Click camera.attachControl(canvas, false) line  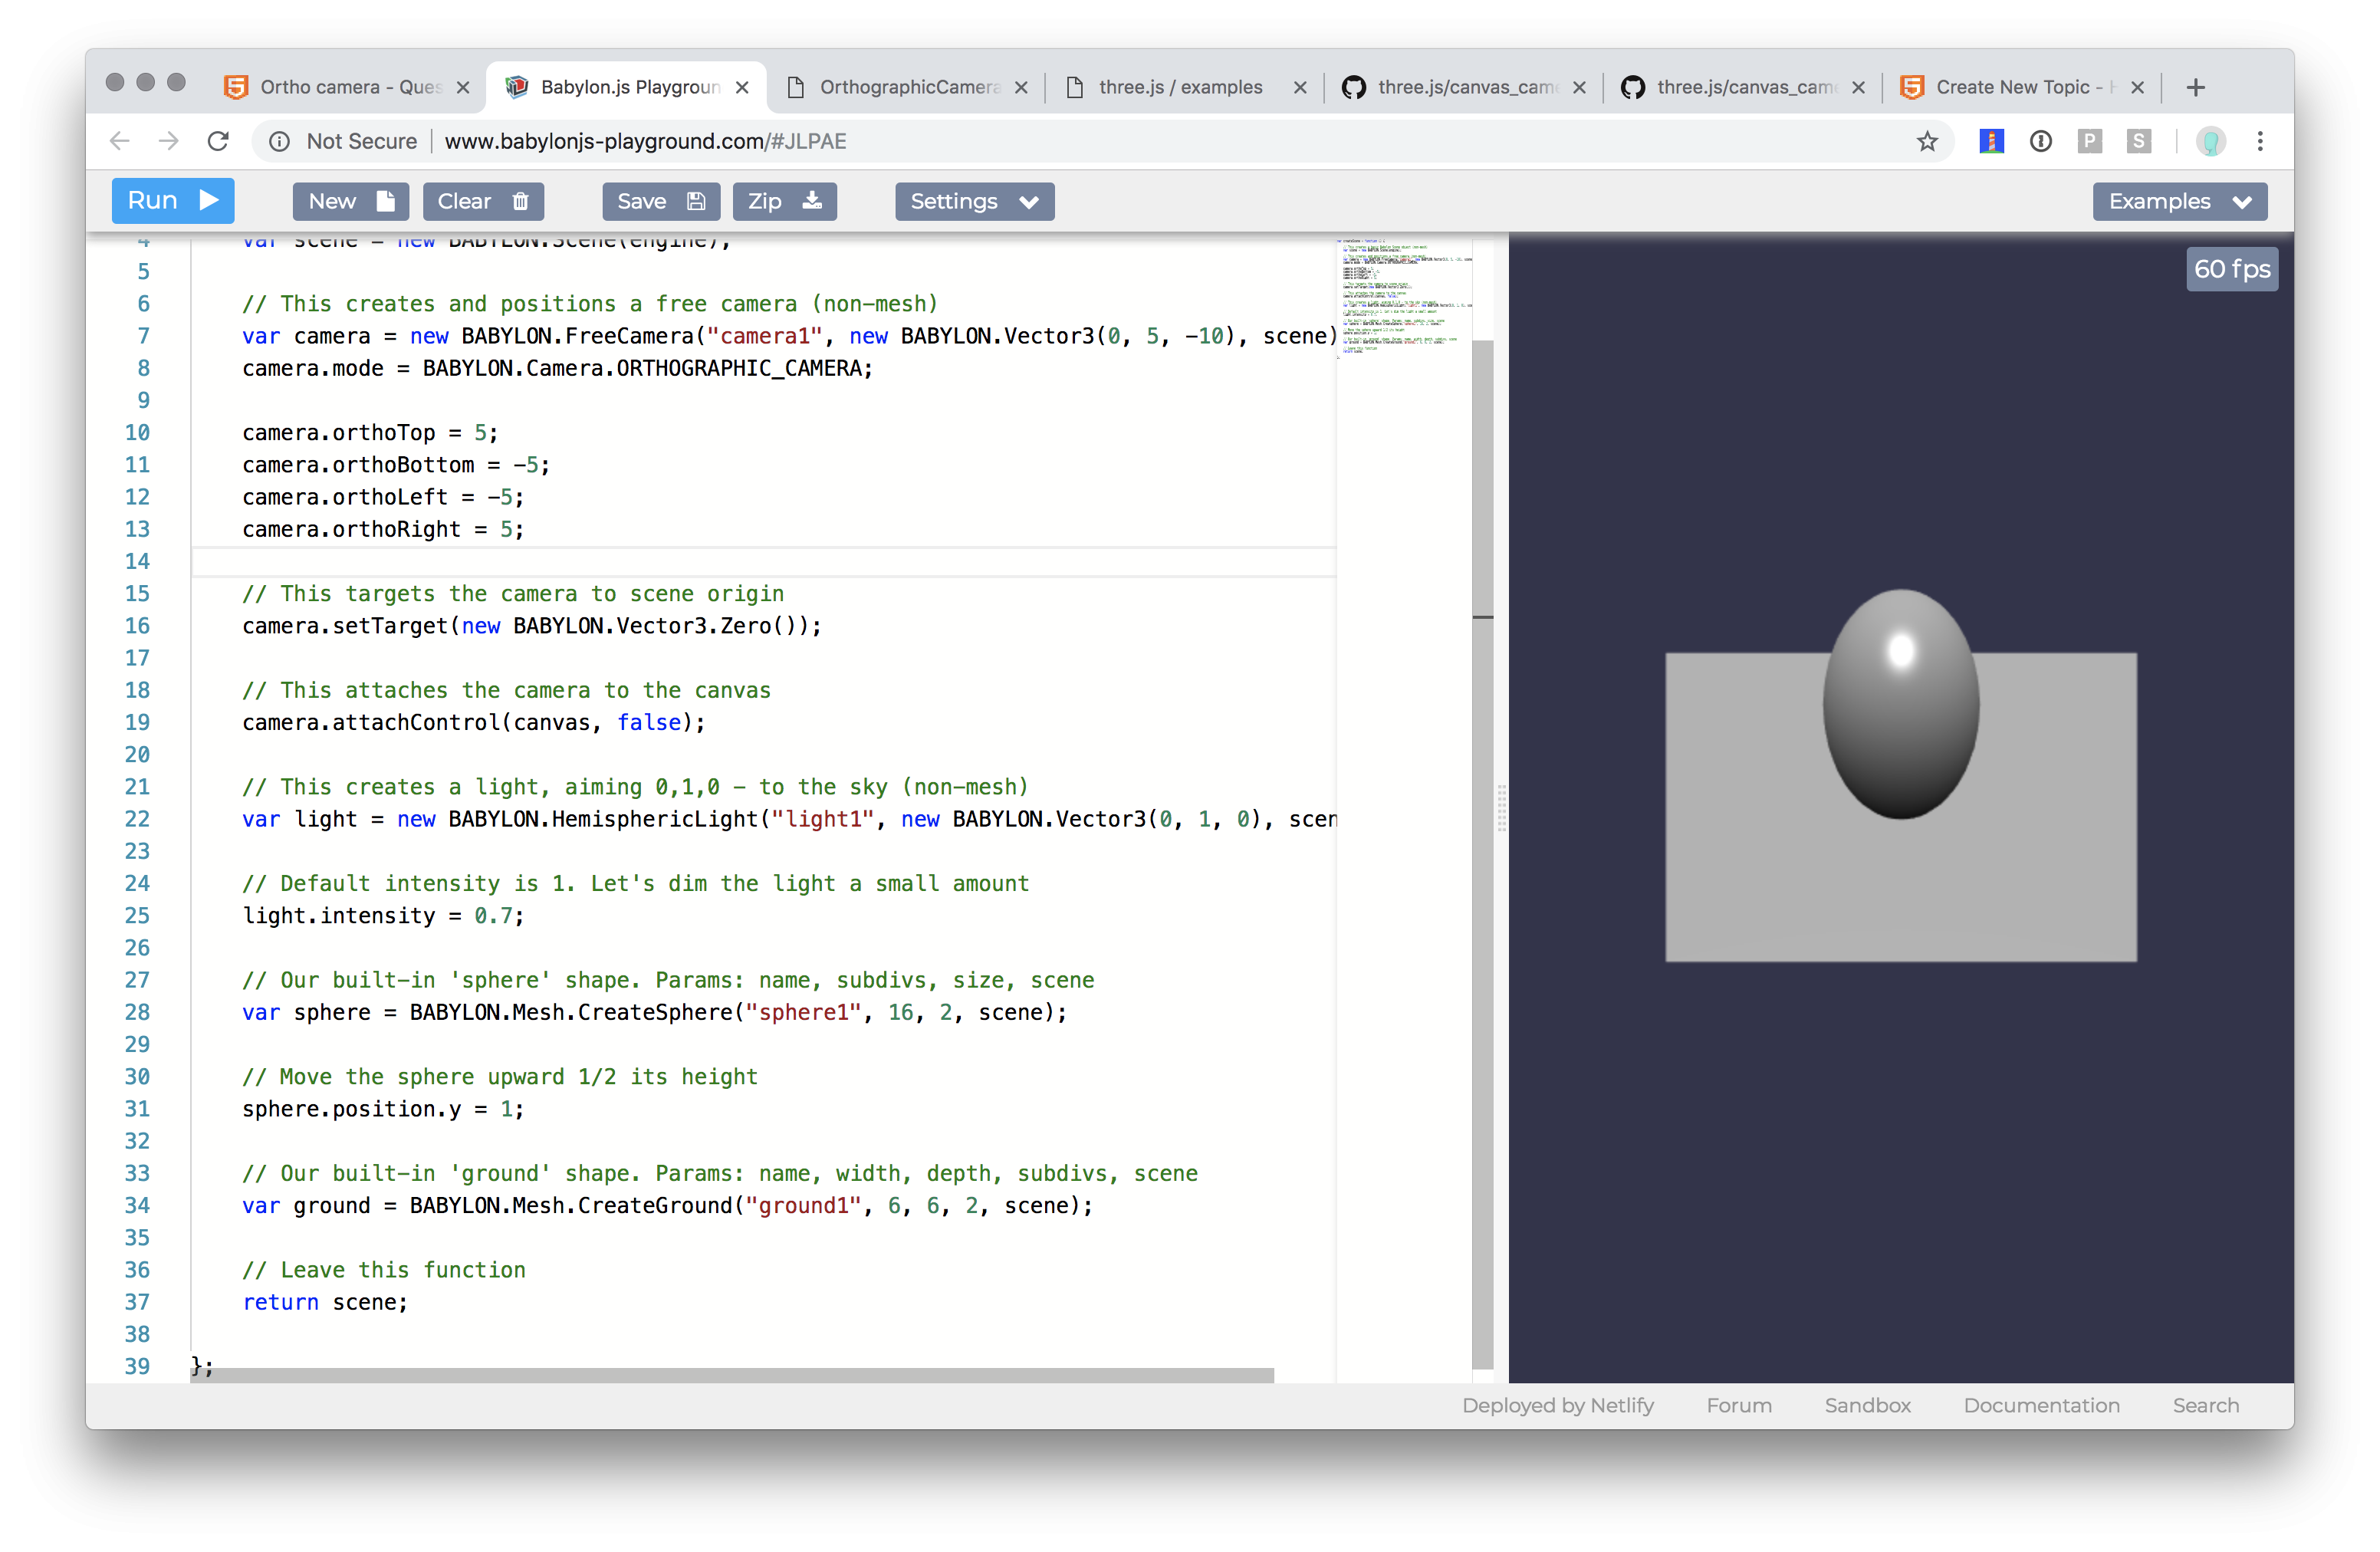(x=474, y=722)
